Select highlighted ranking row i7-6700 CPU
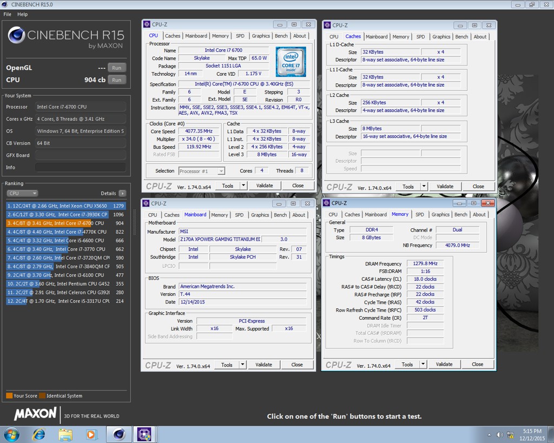 (65, 223)
